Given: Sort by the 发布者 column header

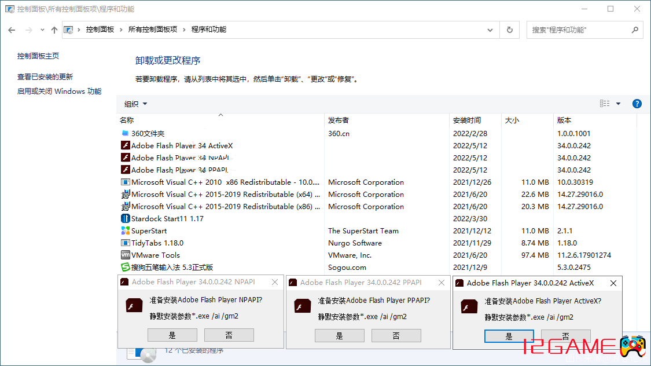Looking at the screenshot, I should (x=387, y=120).
